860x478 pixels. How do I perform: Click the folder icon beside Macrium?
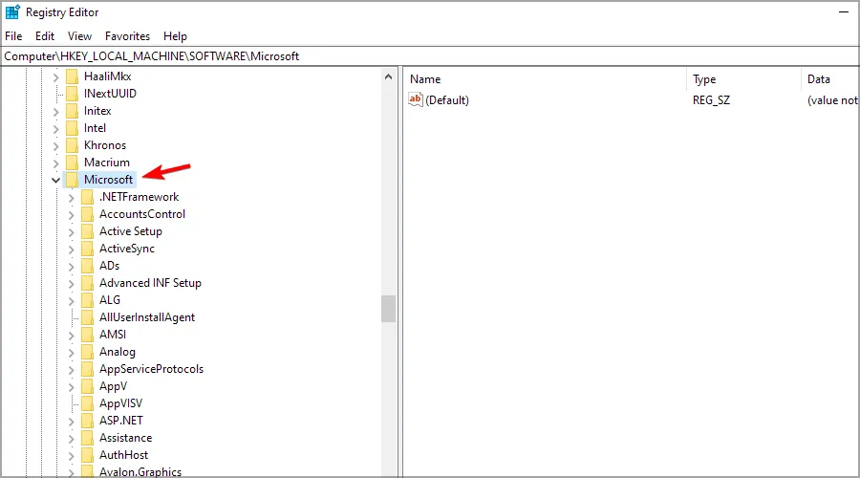[72, 163]
